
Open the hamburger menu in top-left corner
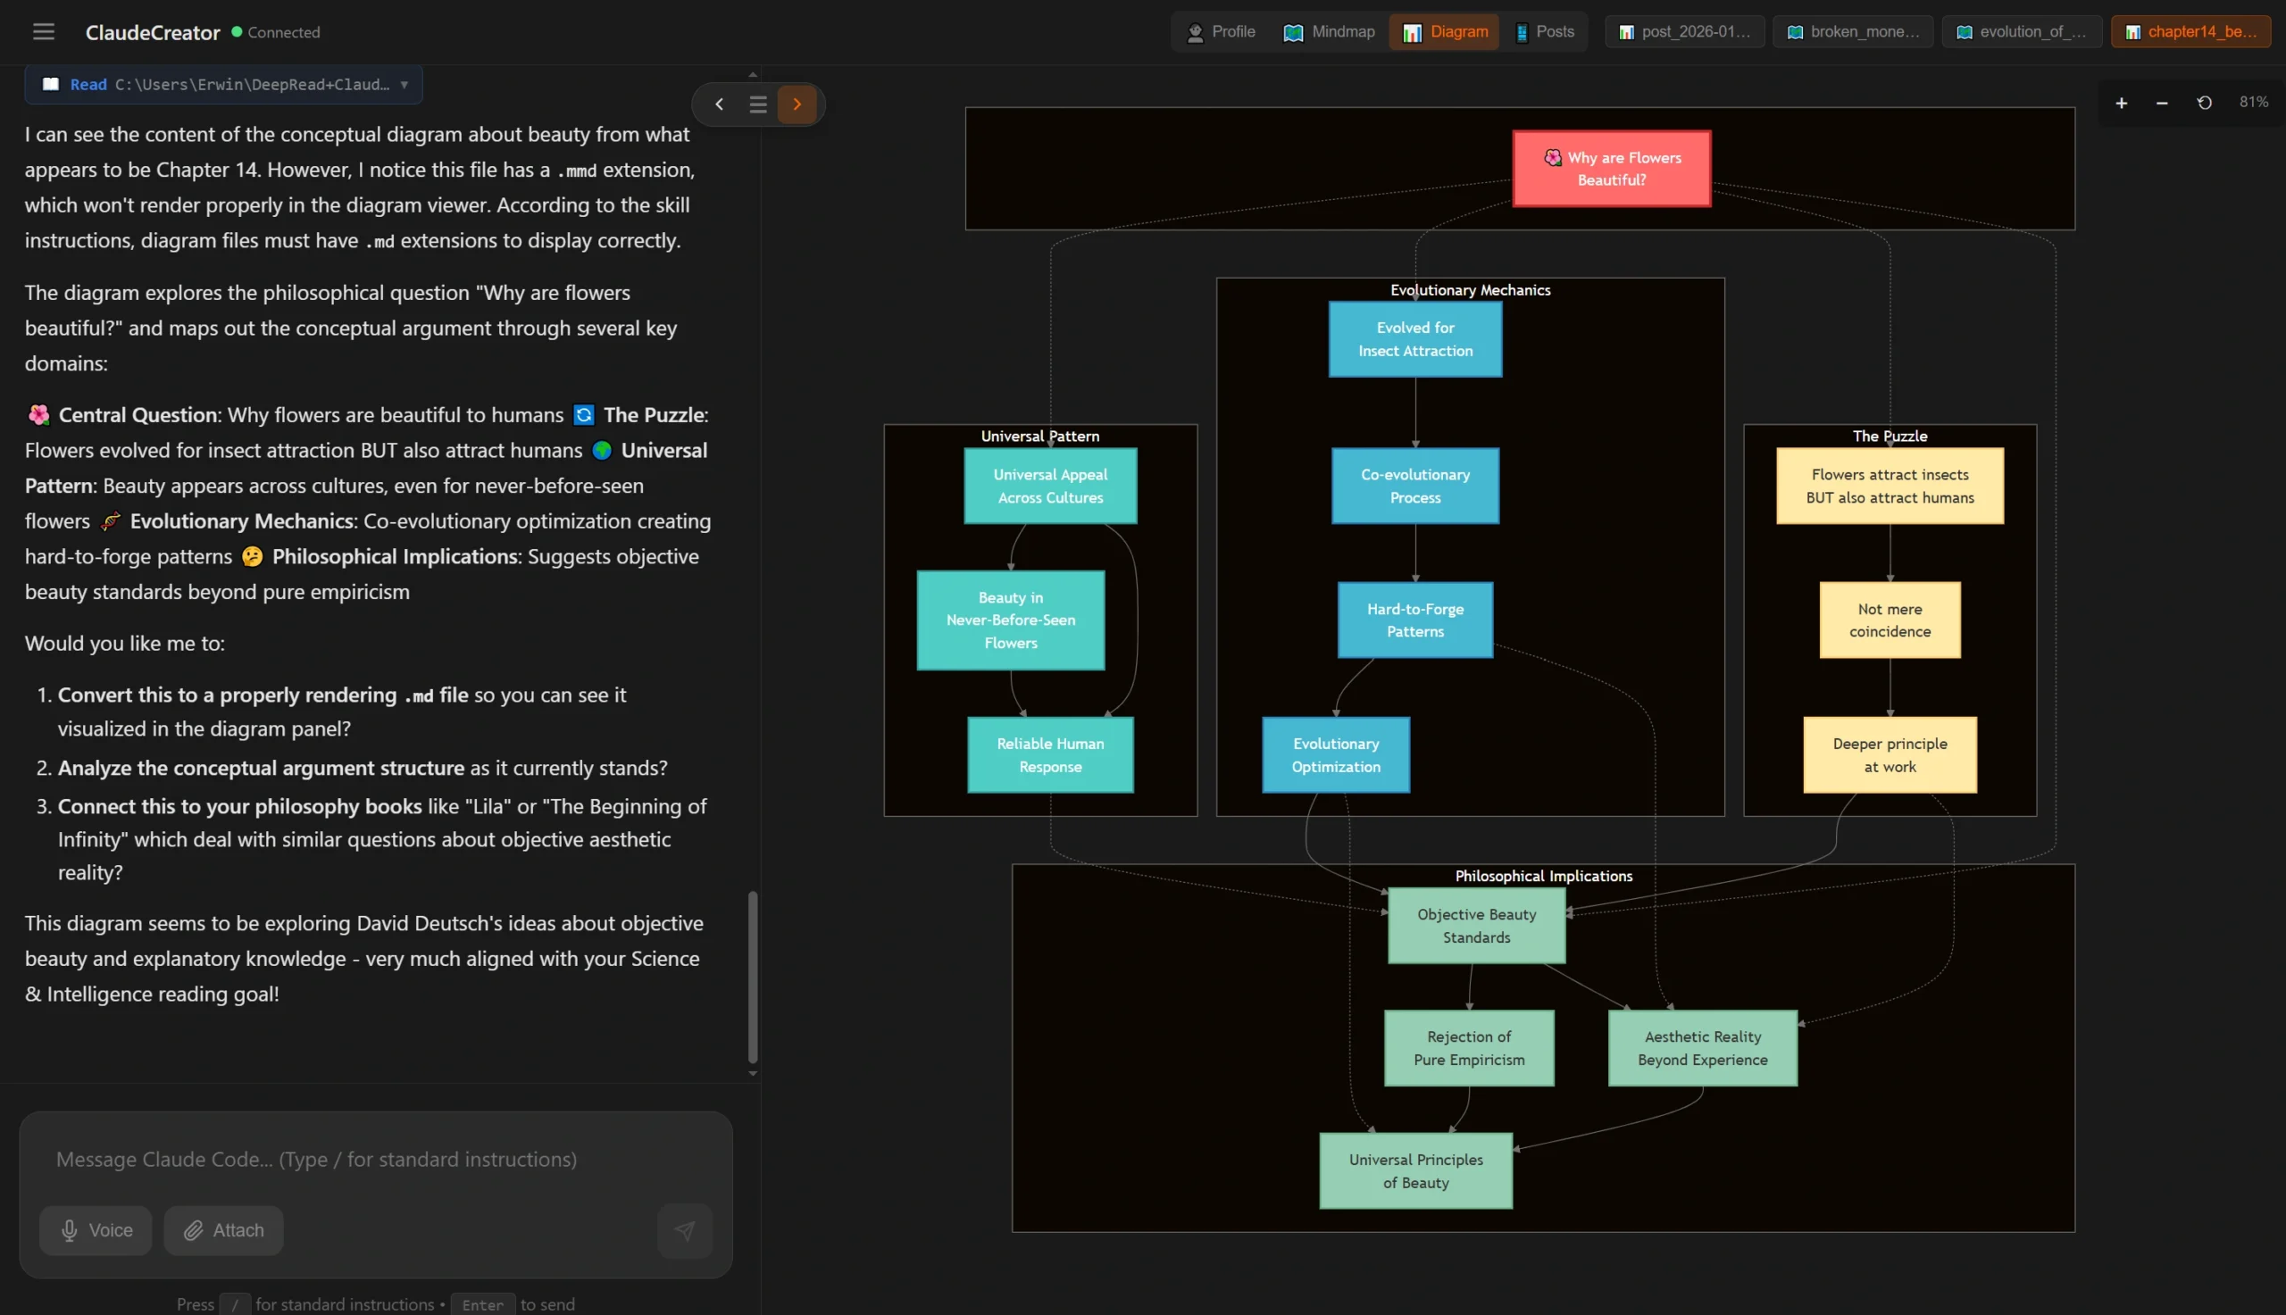(44, 31)
